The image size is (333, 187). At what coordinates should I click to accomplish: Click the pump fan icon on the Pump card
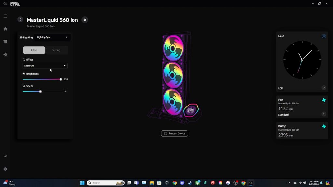pos(324,127)
